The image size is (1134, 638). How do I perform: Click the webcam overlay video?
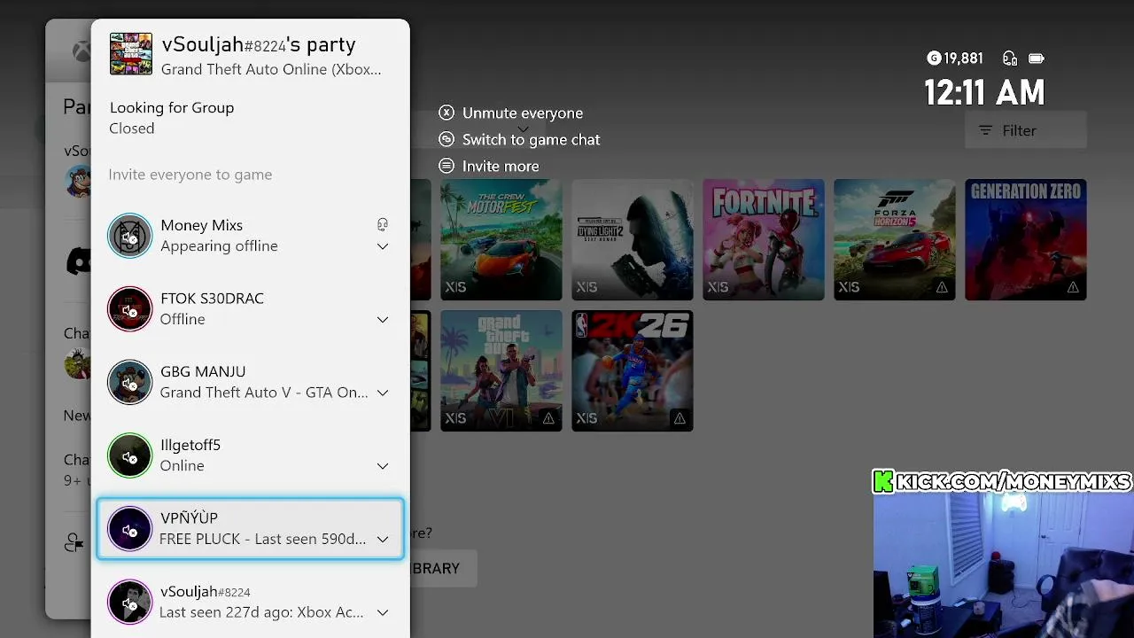point(1003,565)
